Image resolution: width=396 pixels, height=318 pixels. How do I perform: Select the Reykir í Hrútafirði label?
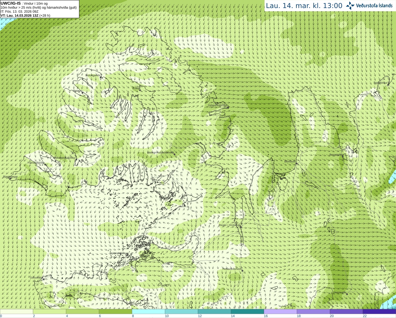(230, 225)
